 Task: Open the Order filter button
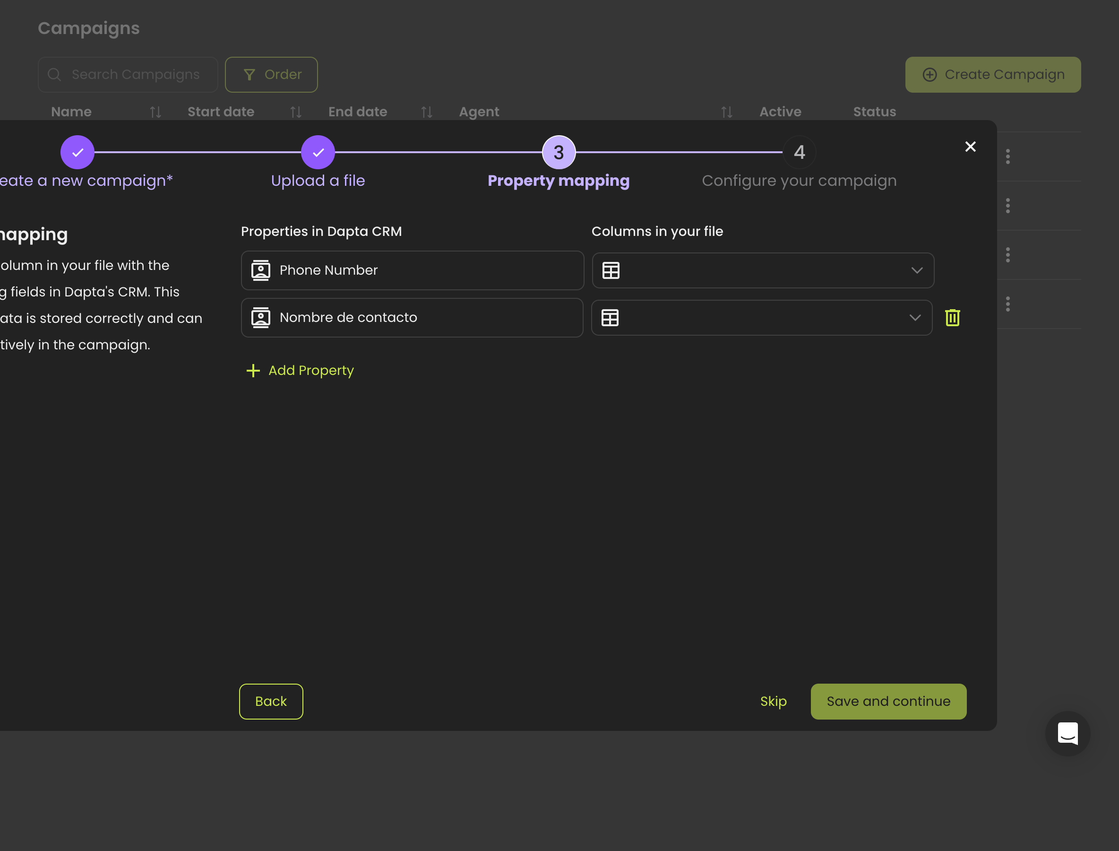pyautogui.click(x=271, y=75)
